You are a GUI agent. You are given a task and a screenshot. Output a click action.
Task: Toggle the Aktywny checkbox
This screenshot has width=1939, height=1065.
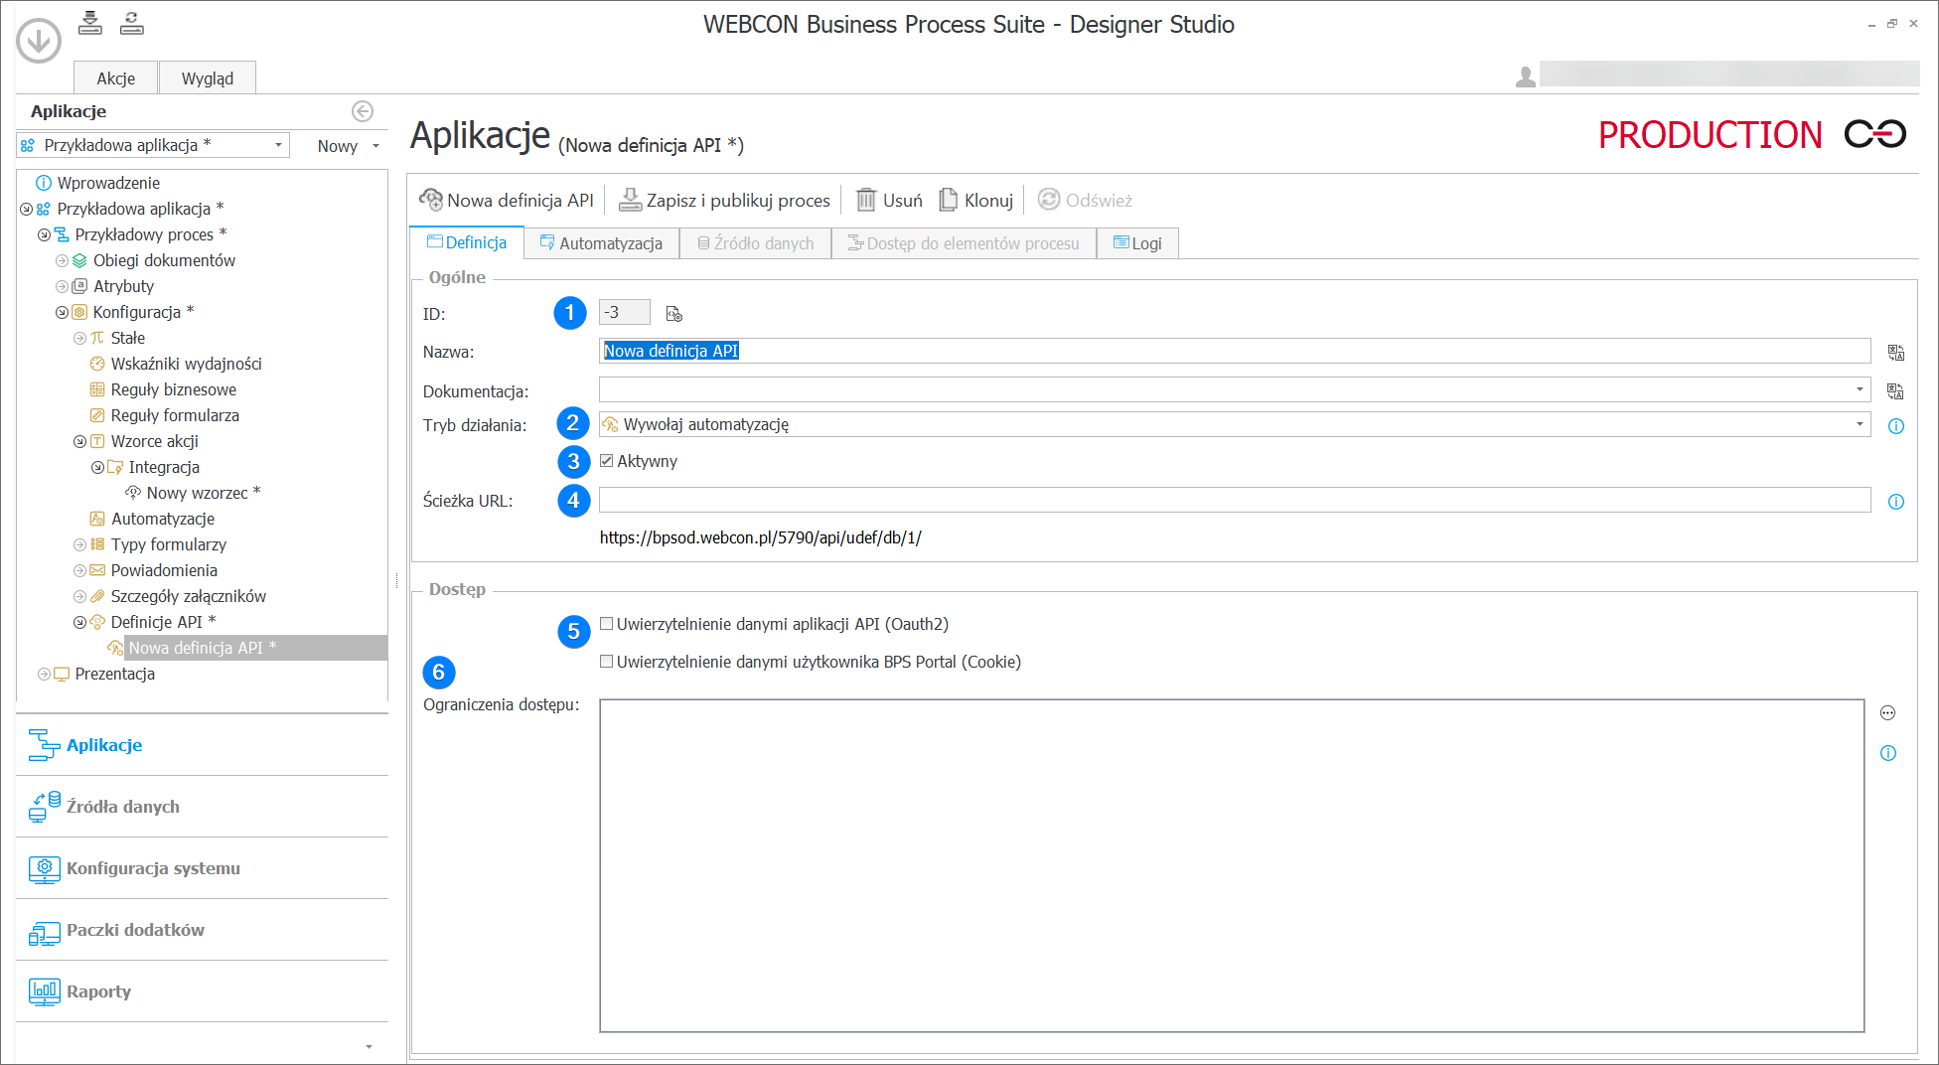[x=606, y=460]
